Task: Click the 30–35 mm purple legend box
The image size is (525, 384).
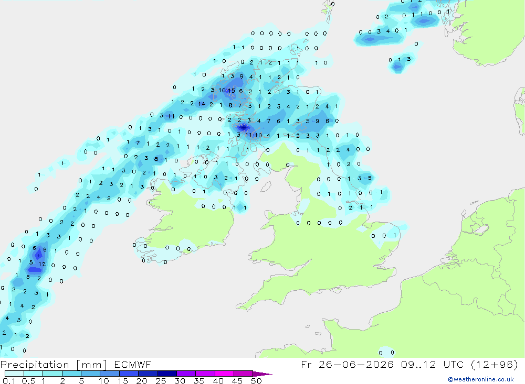Action: [186, 374]
